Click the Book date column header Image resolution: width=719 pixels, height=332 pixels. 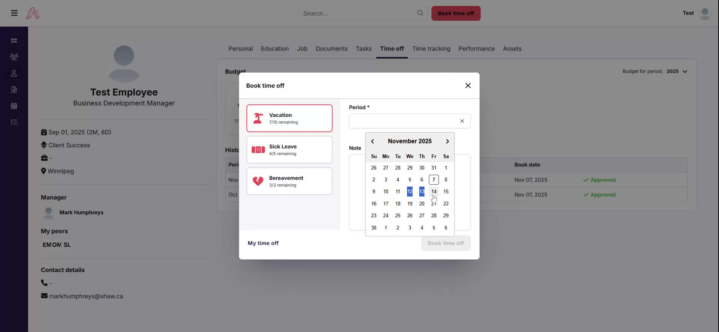point(527,165)
